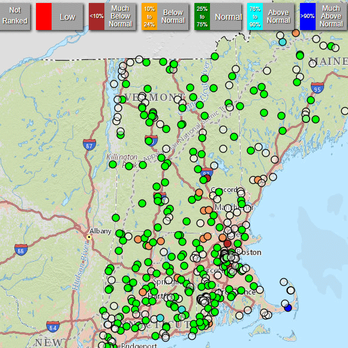
Task: Click the Interstate 87 shield
Action: pyautogui.click(x=89, y=145)
